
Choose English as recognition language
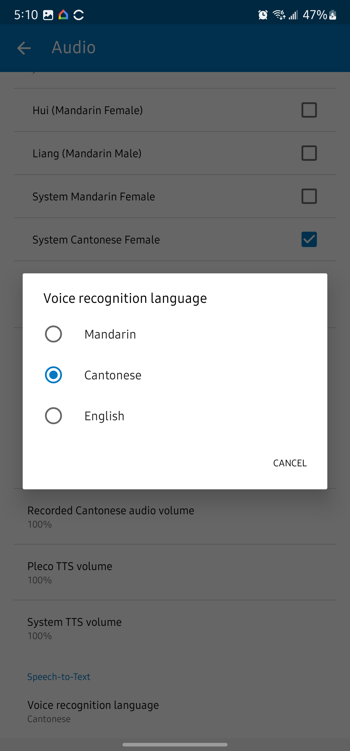[x=53, y=416]
